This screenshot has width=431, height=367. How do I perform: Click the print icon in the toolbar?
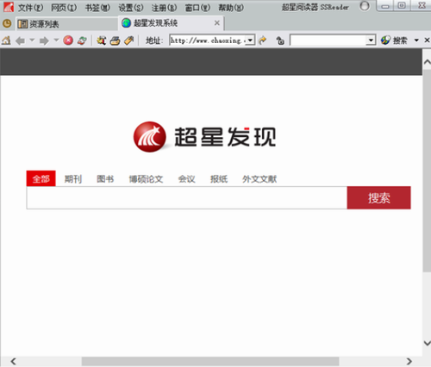click(x=115, y=40)
